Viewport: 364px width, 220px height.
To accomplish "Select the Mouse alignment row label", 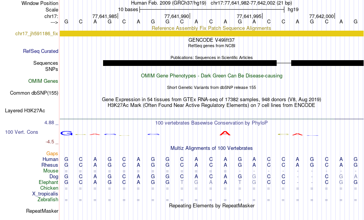I will 51,171.
